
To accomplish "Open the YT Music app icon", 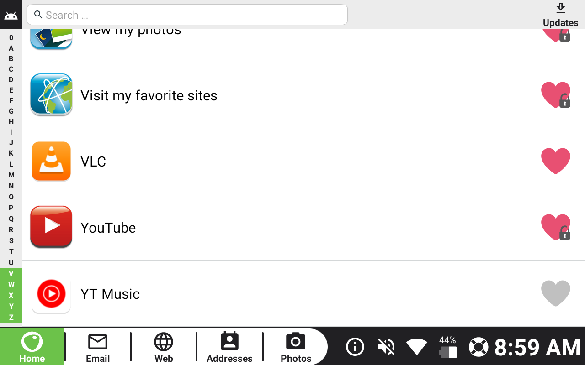I will [51, 293].
